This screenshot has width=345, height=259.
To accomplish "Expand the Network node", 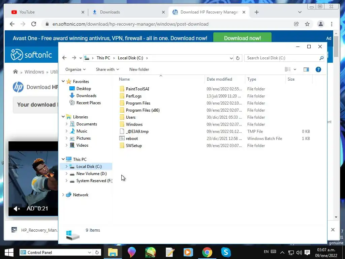I will [63, 195].
